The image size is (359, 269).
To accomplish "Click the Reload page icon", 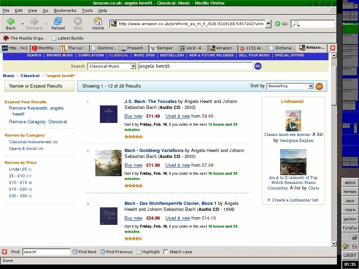I will pos(58,22).
